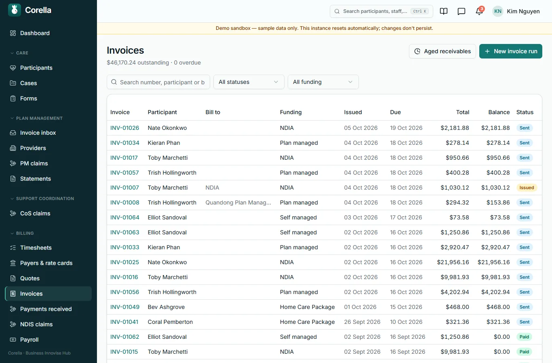Click the Issued status badge
The width and height of the screenshot is (552, 363).
527,188
